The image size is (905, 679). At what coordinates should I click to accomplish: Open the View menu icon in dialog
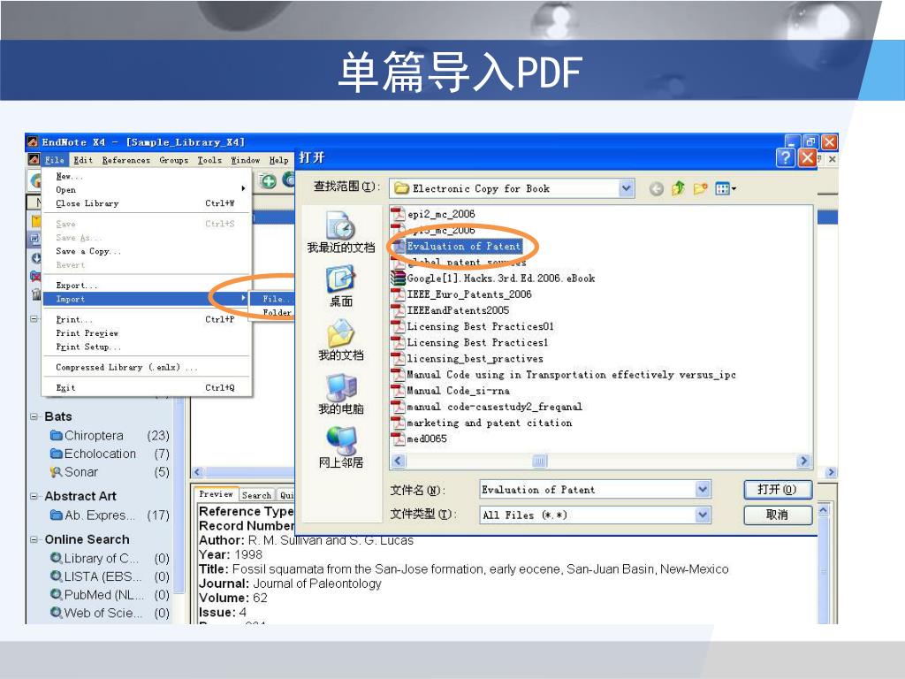click(725, 188)
